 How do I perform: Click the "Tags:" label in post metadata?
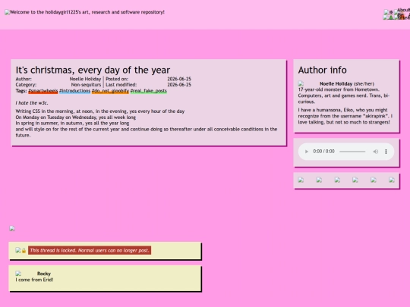[x=21, y=91]
